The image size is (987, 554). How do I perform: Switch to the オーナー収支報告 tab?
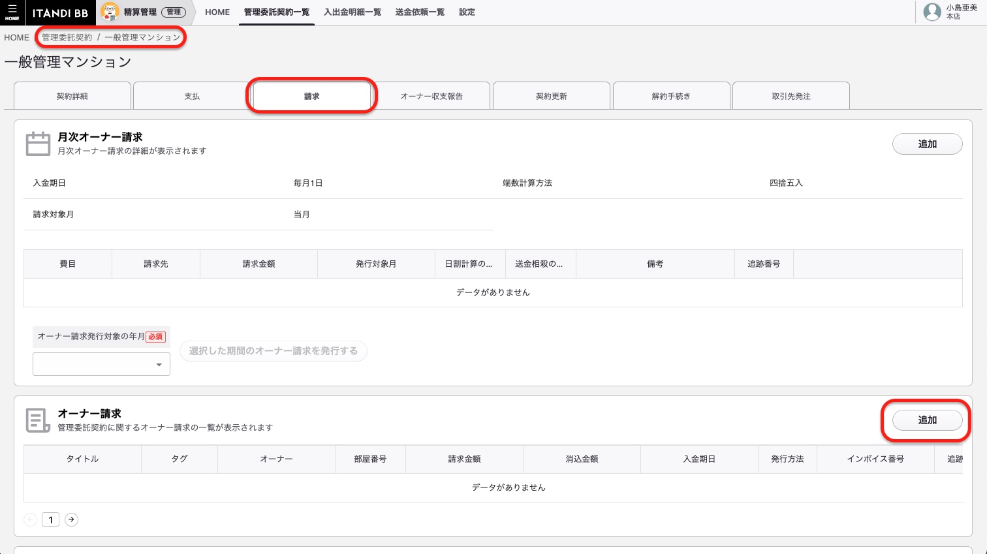(x=431, y=96)
